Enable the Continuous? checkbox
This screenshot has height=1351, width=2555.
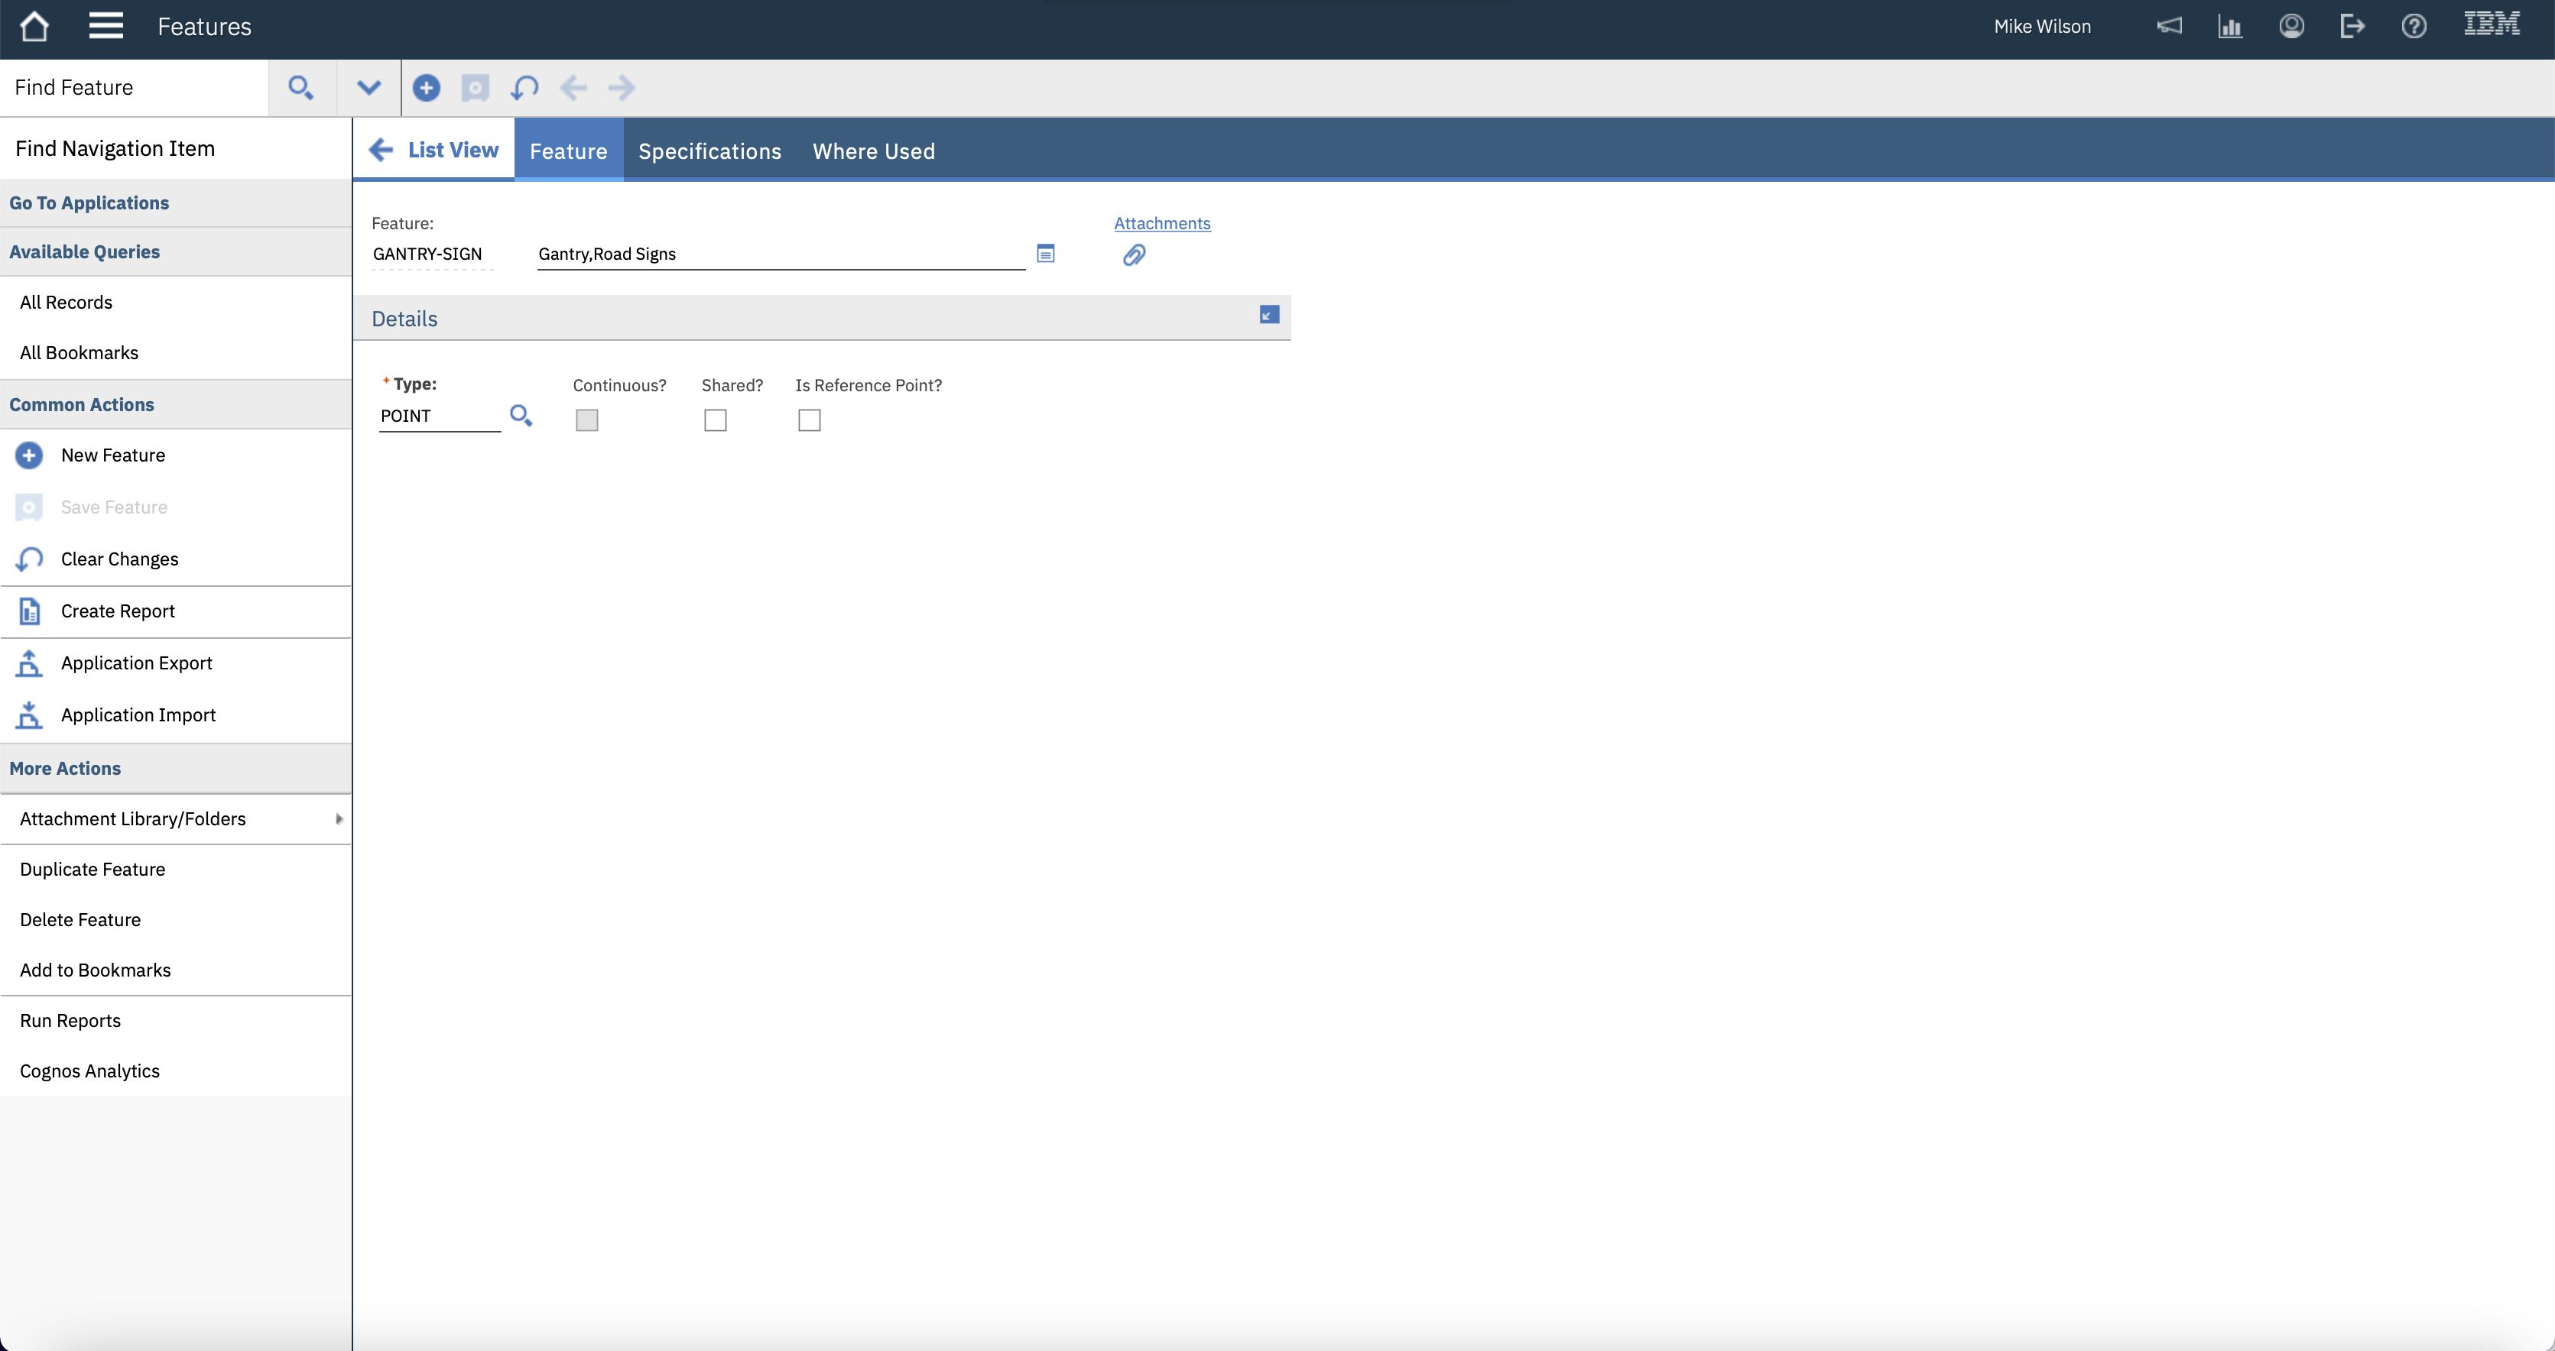[586, 420]
